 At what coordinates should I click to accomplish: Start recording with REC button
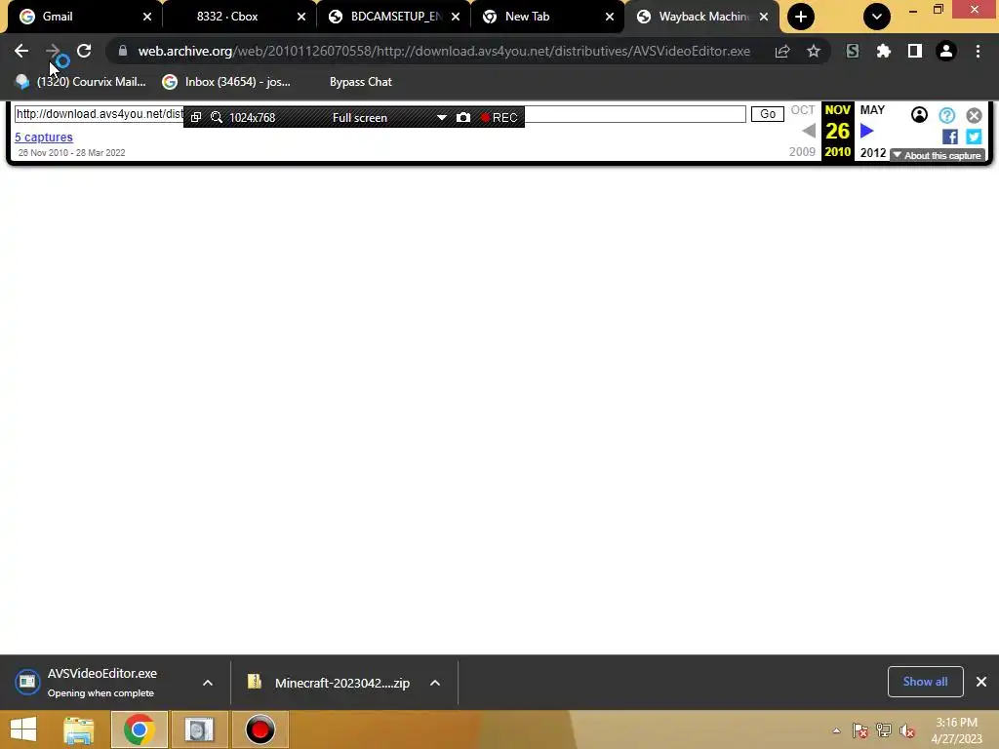[x=499, y=118]
